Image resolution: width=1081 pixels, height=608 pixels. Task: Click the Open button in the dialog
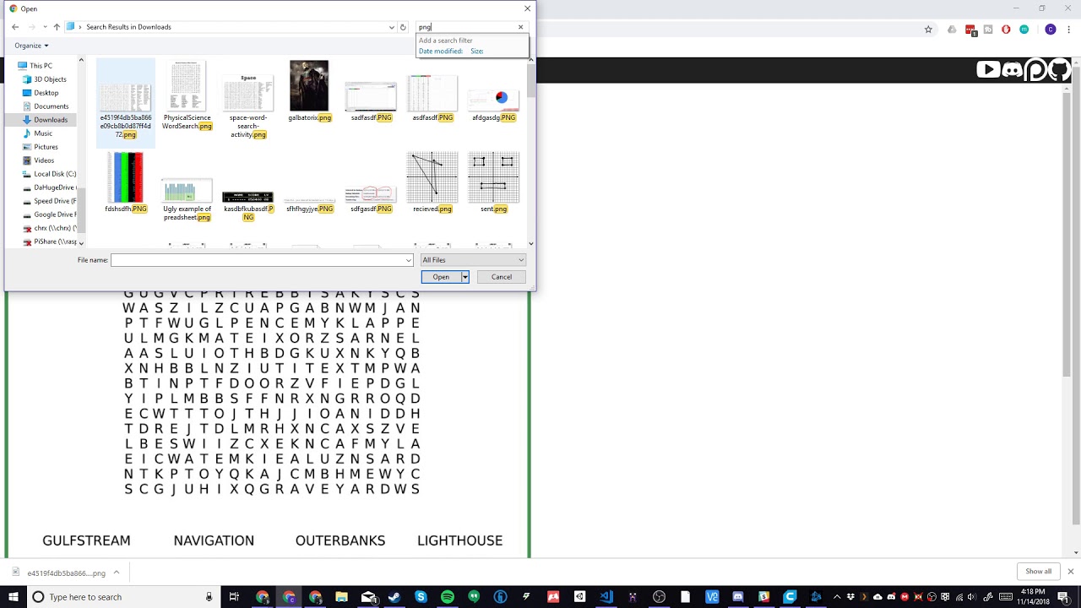(x=441, y=277)
